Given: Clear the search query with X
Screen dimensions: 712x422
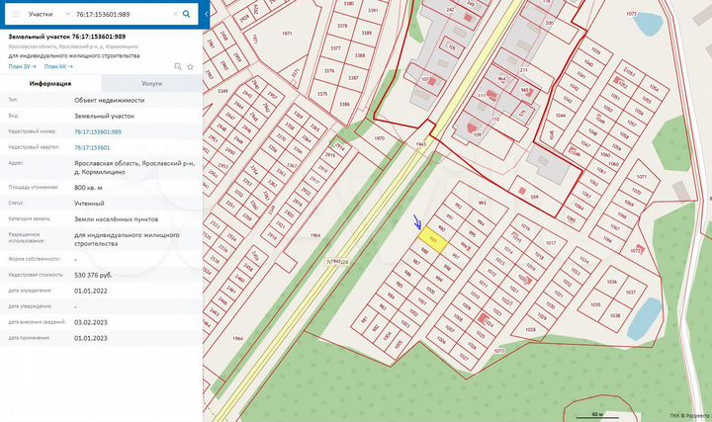Looking at the screenshot, I should click(176, 15).
